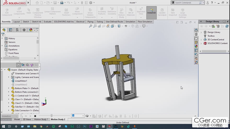Open the SOLIDWORKS menu flyout arrow
Image resolution: width=230 pixels, height=129 pixels.
pos(28,3)
